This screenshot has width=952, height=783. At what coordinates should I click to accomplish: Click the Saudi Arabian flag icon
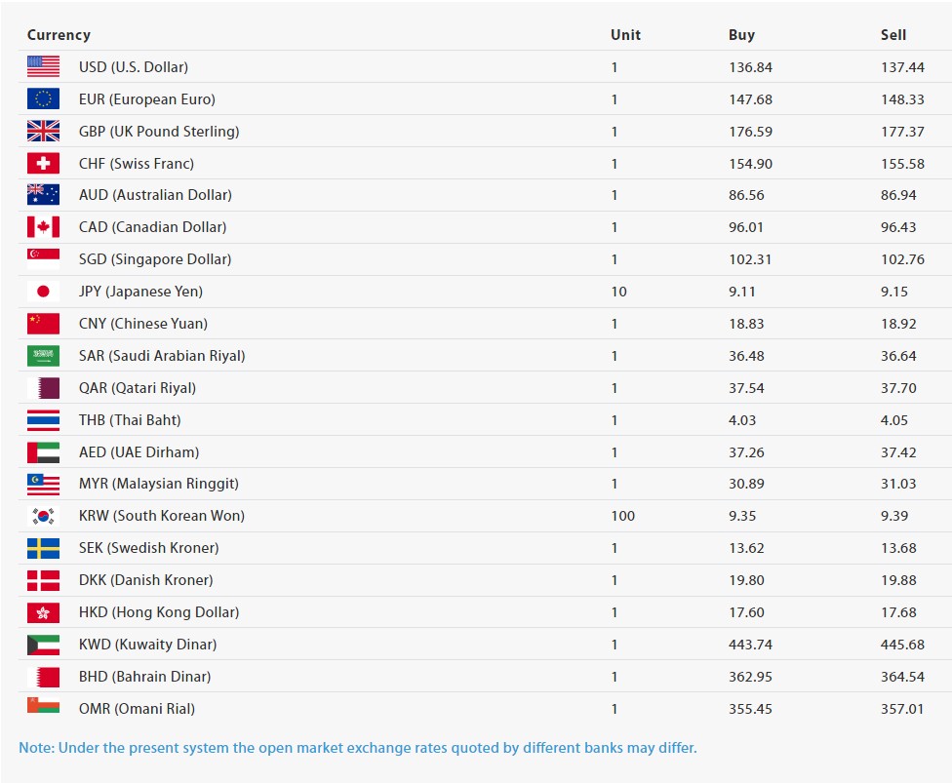(x=43, y=356)
